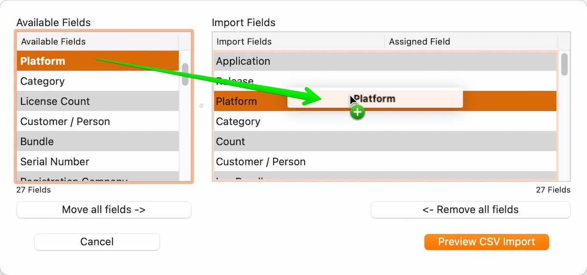Click the splitter dot between the lists
The height and width of the screenshot is (275, 587).
201,106
